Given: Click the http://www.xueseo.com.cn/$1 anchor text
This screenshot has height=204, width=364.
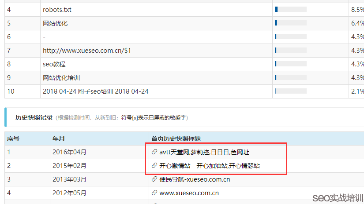Looking at the screenshot, I should pos(87,51).
